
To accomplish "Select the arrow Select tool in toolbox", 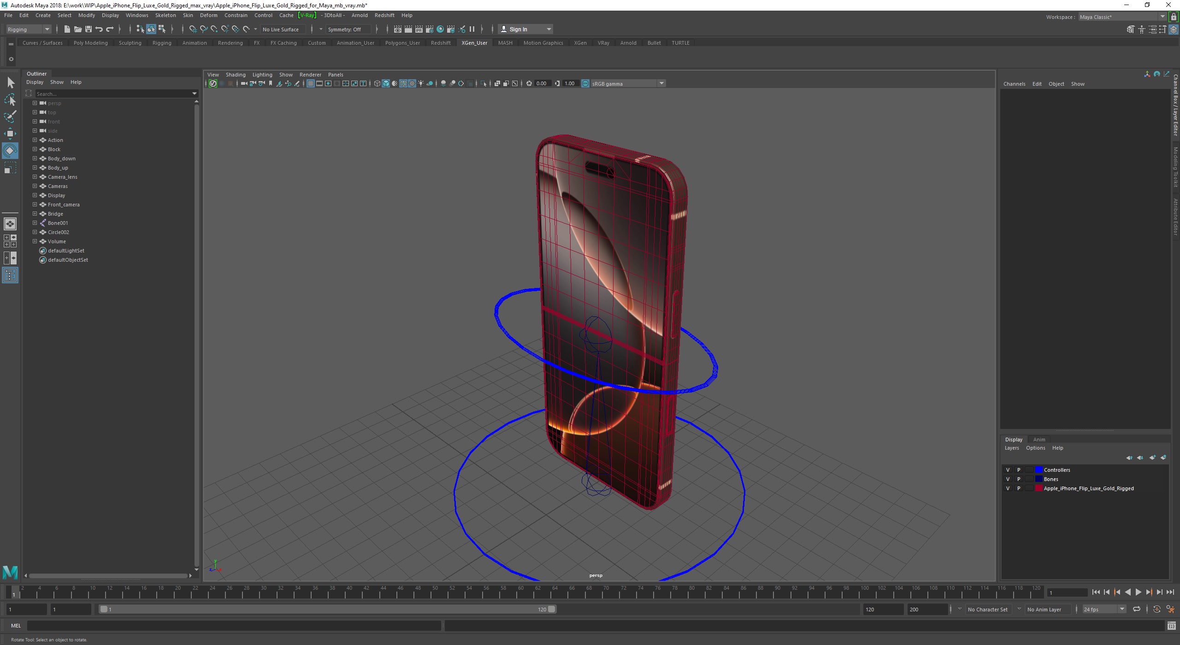I will point(10,83).
